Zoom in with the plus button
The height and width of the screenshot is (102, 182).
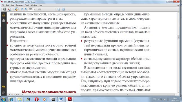pos(26,9)
